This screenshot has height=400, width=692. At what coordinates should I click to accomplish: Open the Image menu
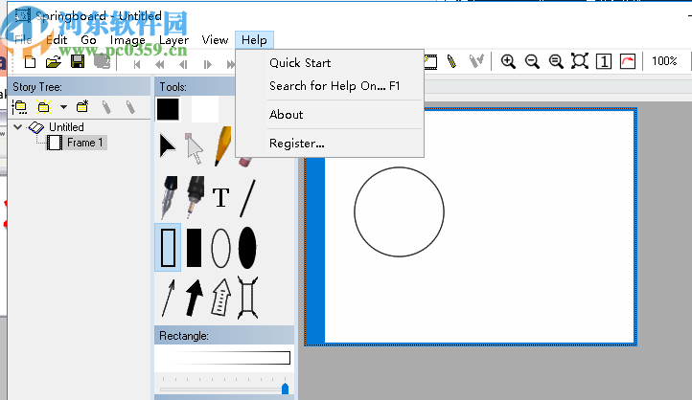pos(127,40)
